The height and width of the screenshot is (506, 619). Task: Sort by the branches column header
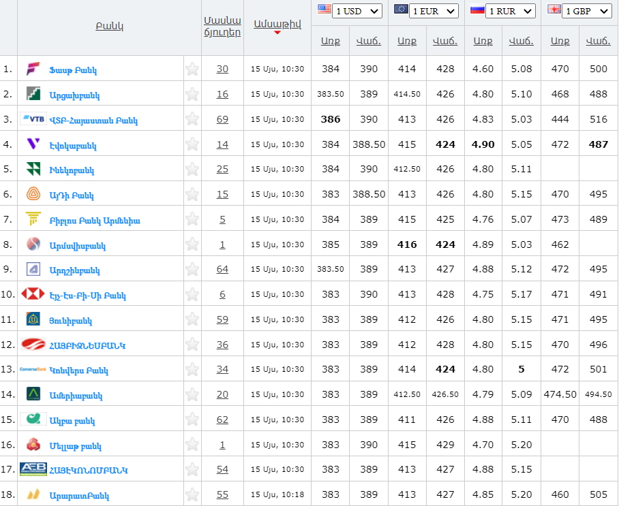coord(222,27)
